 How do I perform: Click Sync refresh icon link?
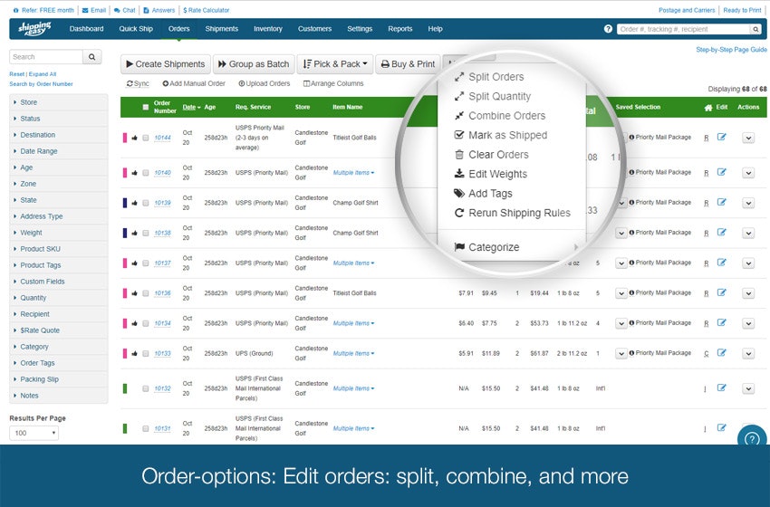pos(138,83)
